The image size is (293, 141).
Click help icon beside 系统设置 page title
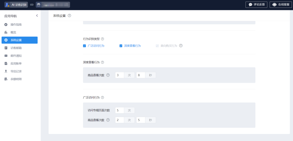pyautogui.click(x=69, y=16)
